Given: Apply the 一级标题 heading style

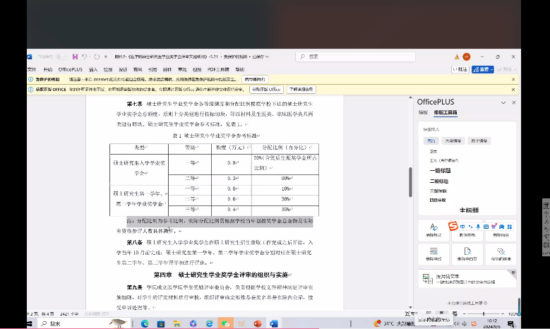Looking at the screenshot, I should 438,170.
